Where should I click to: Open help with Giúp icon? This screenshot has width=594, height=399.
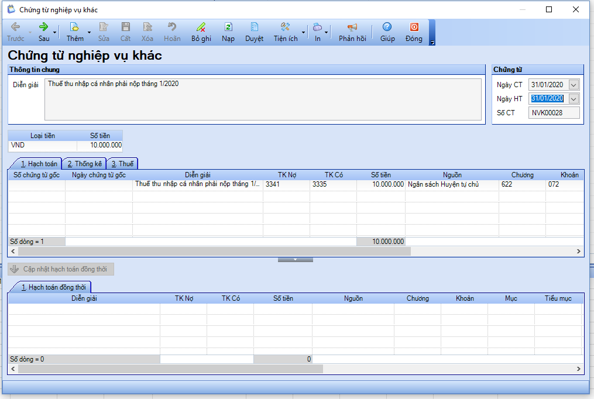point(387,32)
